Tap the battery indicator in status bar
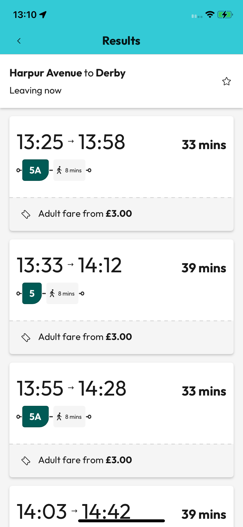 coord(225,15)
